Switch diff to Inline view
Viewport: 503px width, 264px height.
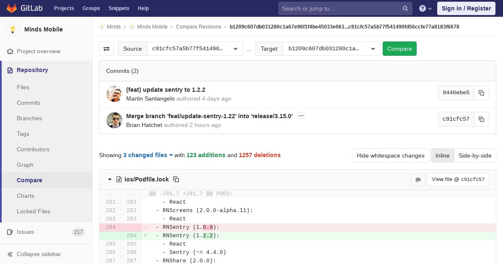pyautogui.click(x=442, y=155)
